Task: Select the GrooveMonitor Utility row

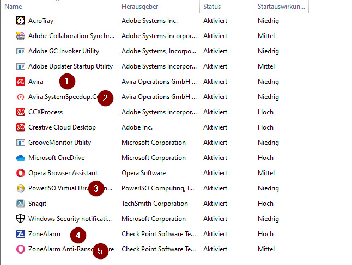Action: pyautogui.click(x=59, y=143)
